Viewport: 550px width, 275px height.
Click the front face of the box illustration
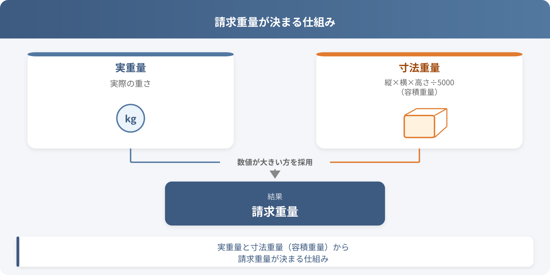tap(419, 126)
